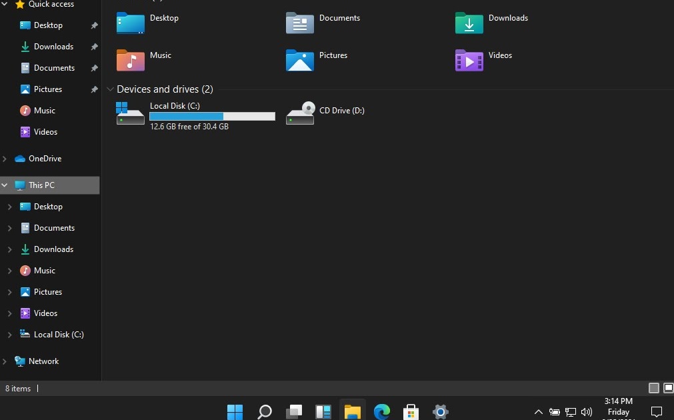Select Videos under This PC in the tree
This screenshot has width=674, height=420.
(45, 313)
